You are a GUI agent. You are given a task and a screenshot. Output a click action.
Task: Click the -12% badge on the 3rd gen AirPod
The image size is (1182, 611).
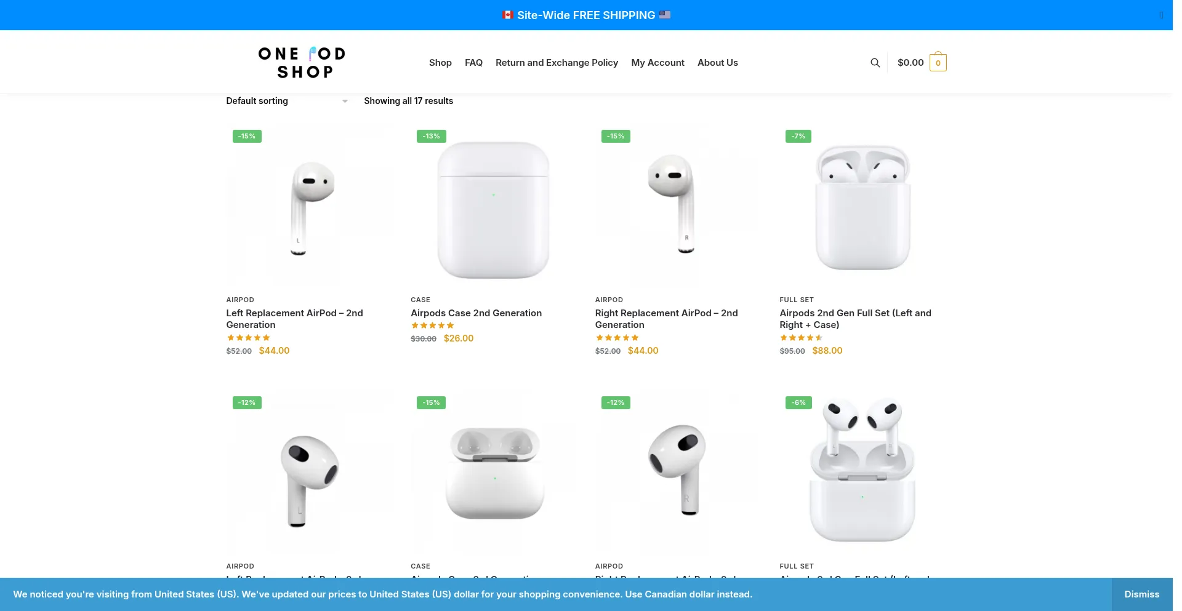[x=246, y=402]
